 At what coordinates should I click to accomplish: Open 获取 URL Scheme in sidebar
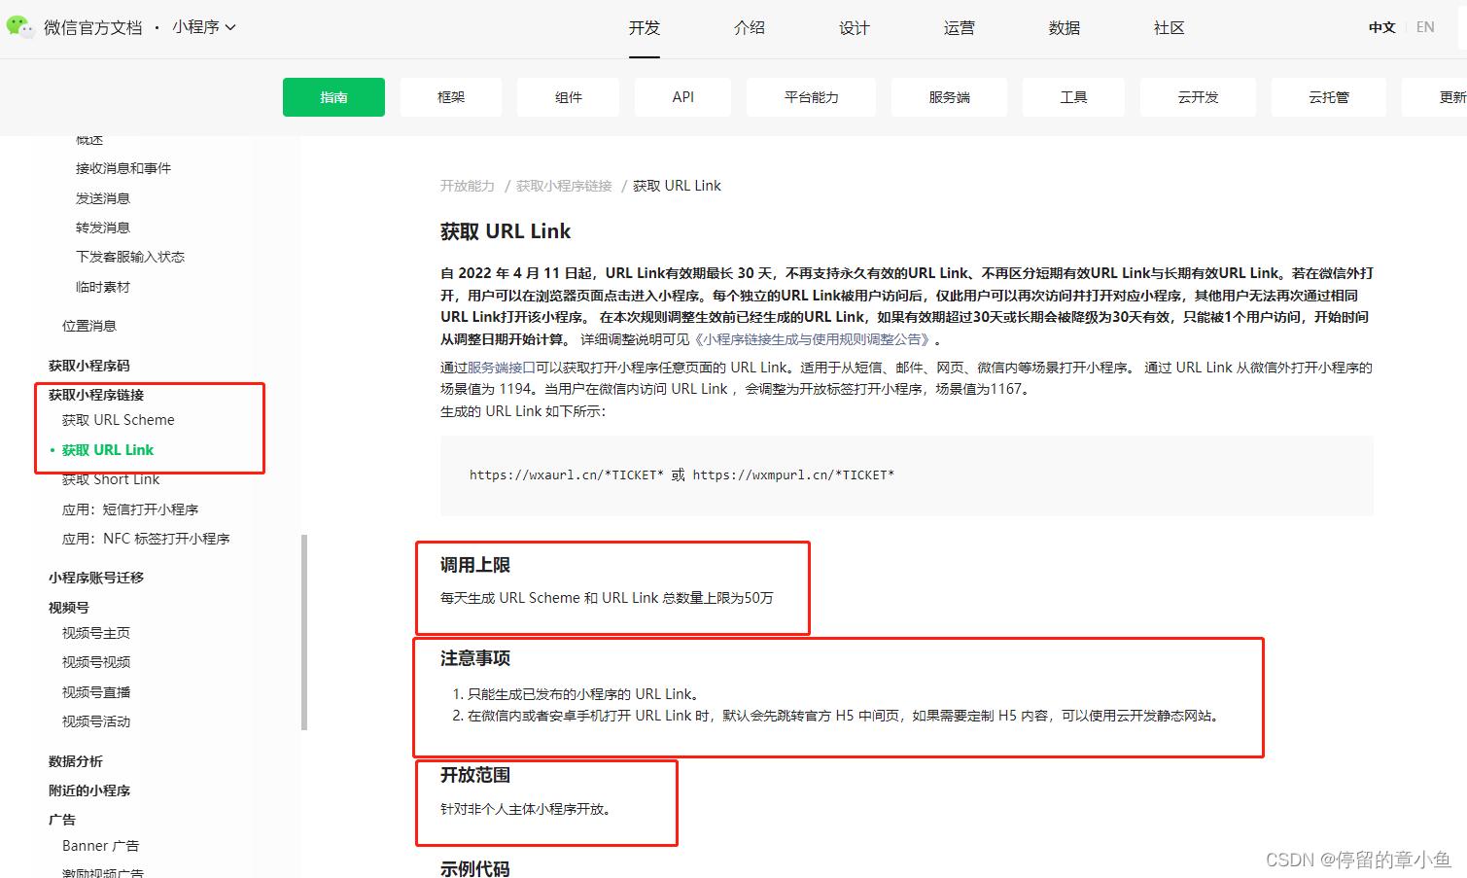tap(119, 420)
